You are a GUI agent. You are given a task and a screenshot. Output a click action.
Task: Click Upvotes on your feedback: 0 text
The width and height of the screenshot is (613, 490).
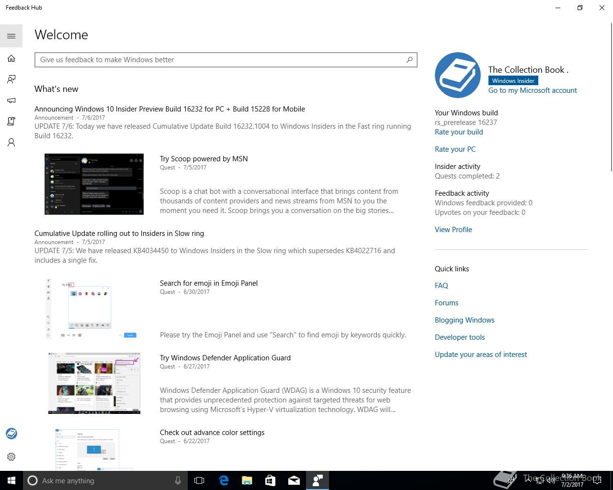pyautogui.click(x=480, y=212)
